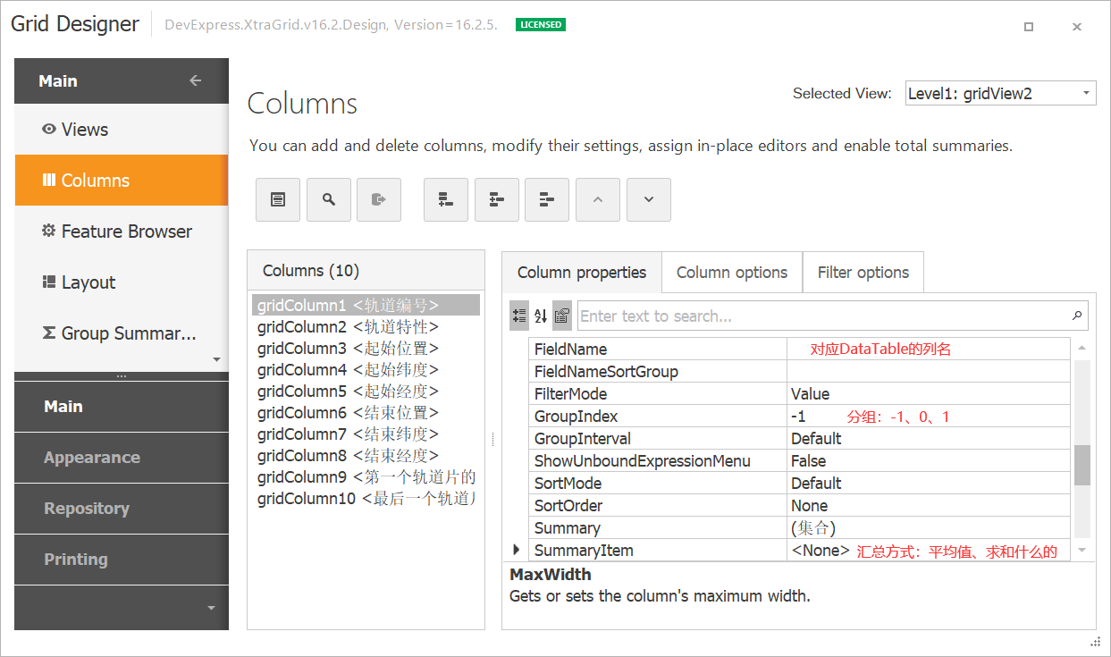
Task: Click the SummaryItem <None> value
Action: (x=820, y=551)
